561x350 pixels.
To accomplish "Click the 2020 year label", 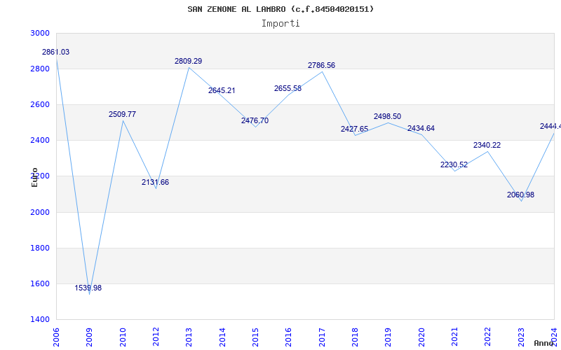I will pyautogui.click(x=421, y=337).
